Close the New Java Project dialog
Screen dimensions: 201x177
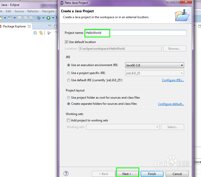[x=186, y=2]
